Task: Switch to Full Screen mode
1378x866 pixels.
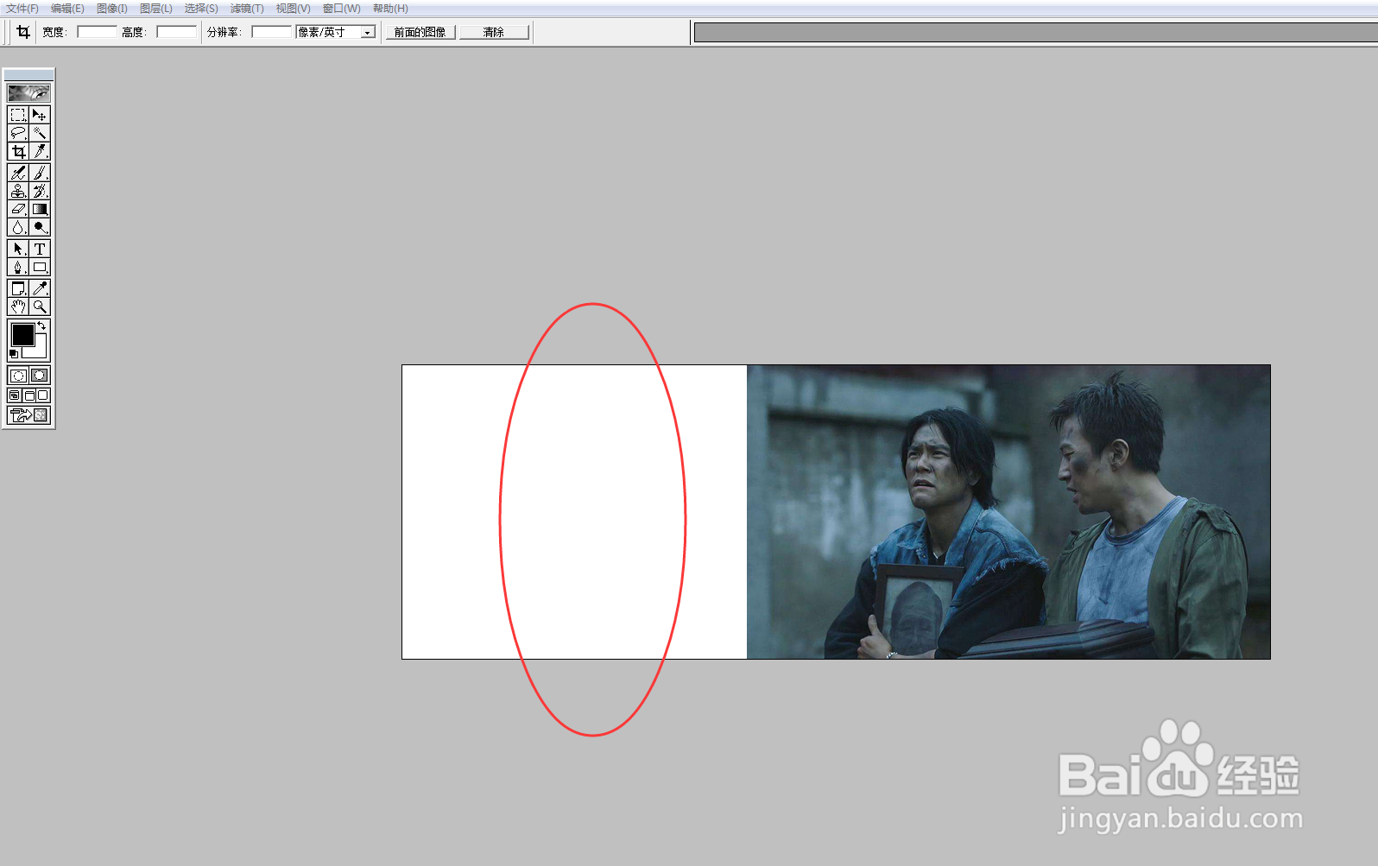Action: coord(43,395)
